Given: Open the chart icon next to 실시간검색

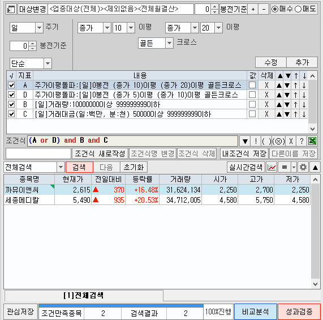Looking at the screenshot, I should pyautogui.click(x=272, y=167).
